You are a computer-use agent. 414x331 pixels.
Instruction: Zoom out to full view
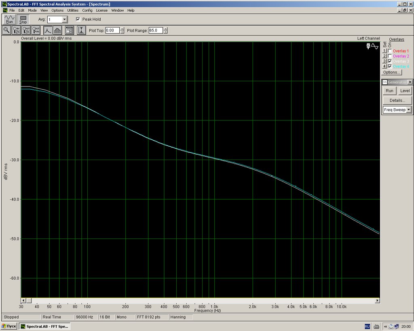coord(36,30)
